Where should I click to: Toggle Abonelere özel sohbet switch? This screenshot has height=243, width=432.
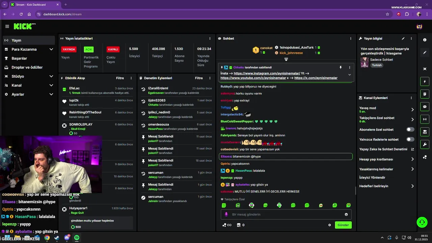point(410,129)
